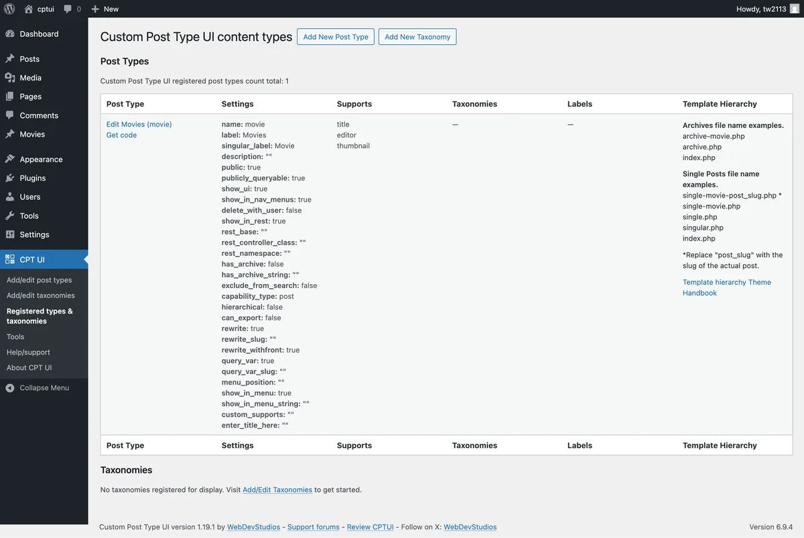
Task: Click the New label in admin bar
Action: click(111, 9)
